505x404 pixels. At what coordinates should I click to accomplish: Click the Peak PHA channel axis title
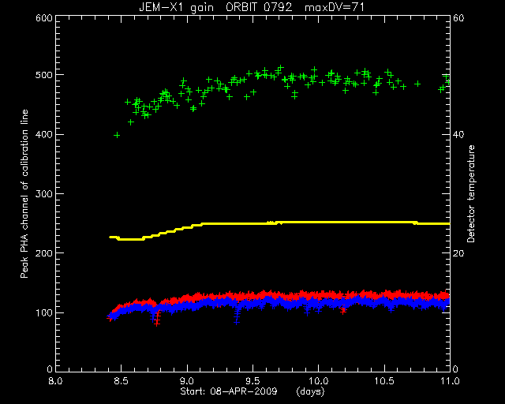tap(24, 193)
